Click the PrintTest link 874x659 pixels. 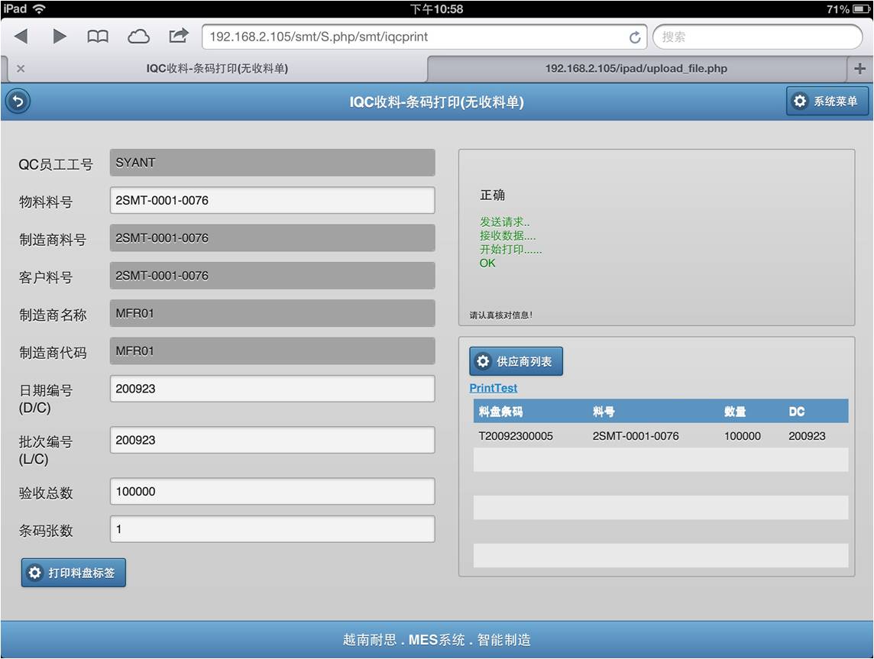click(x=494, y=388)
